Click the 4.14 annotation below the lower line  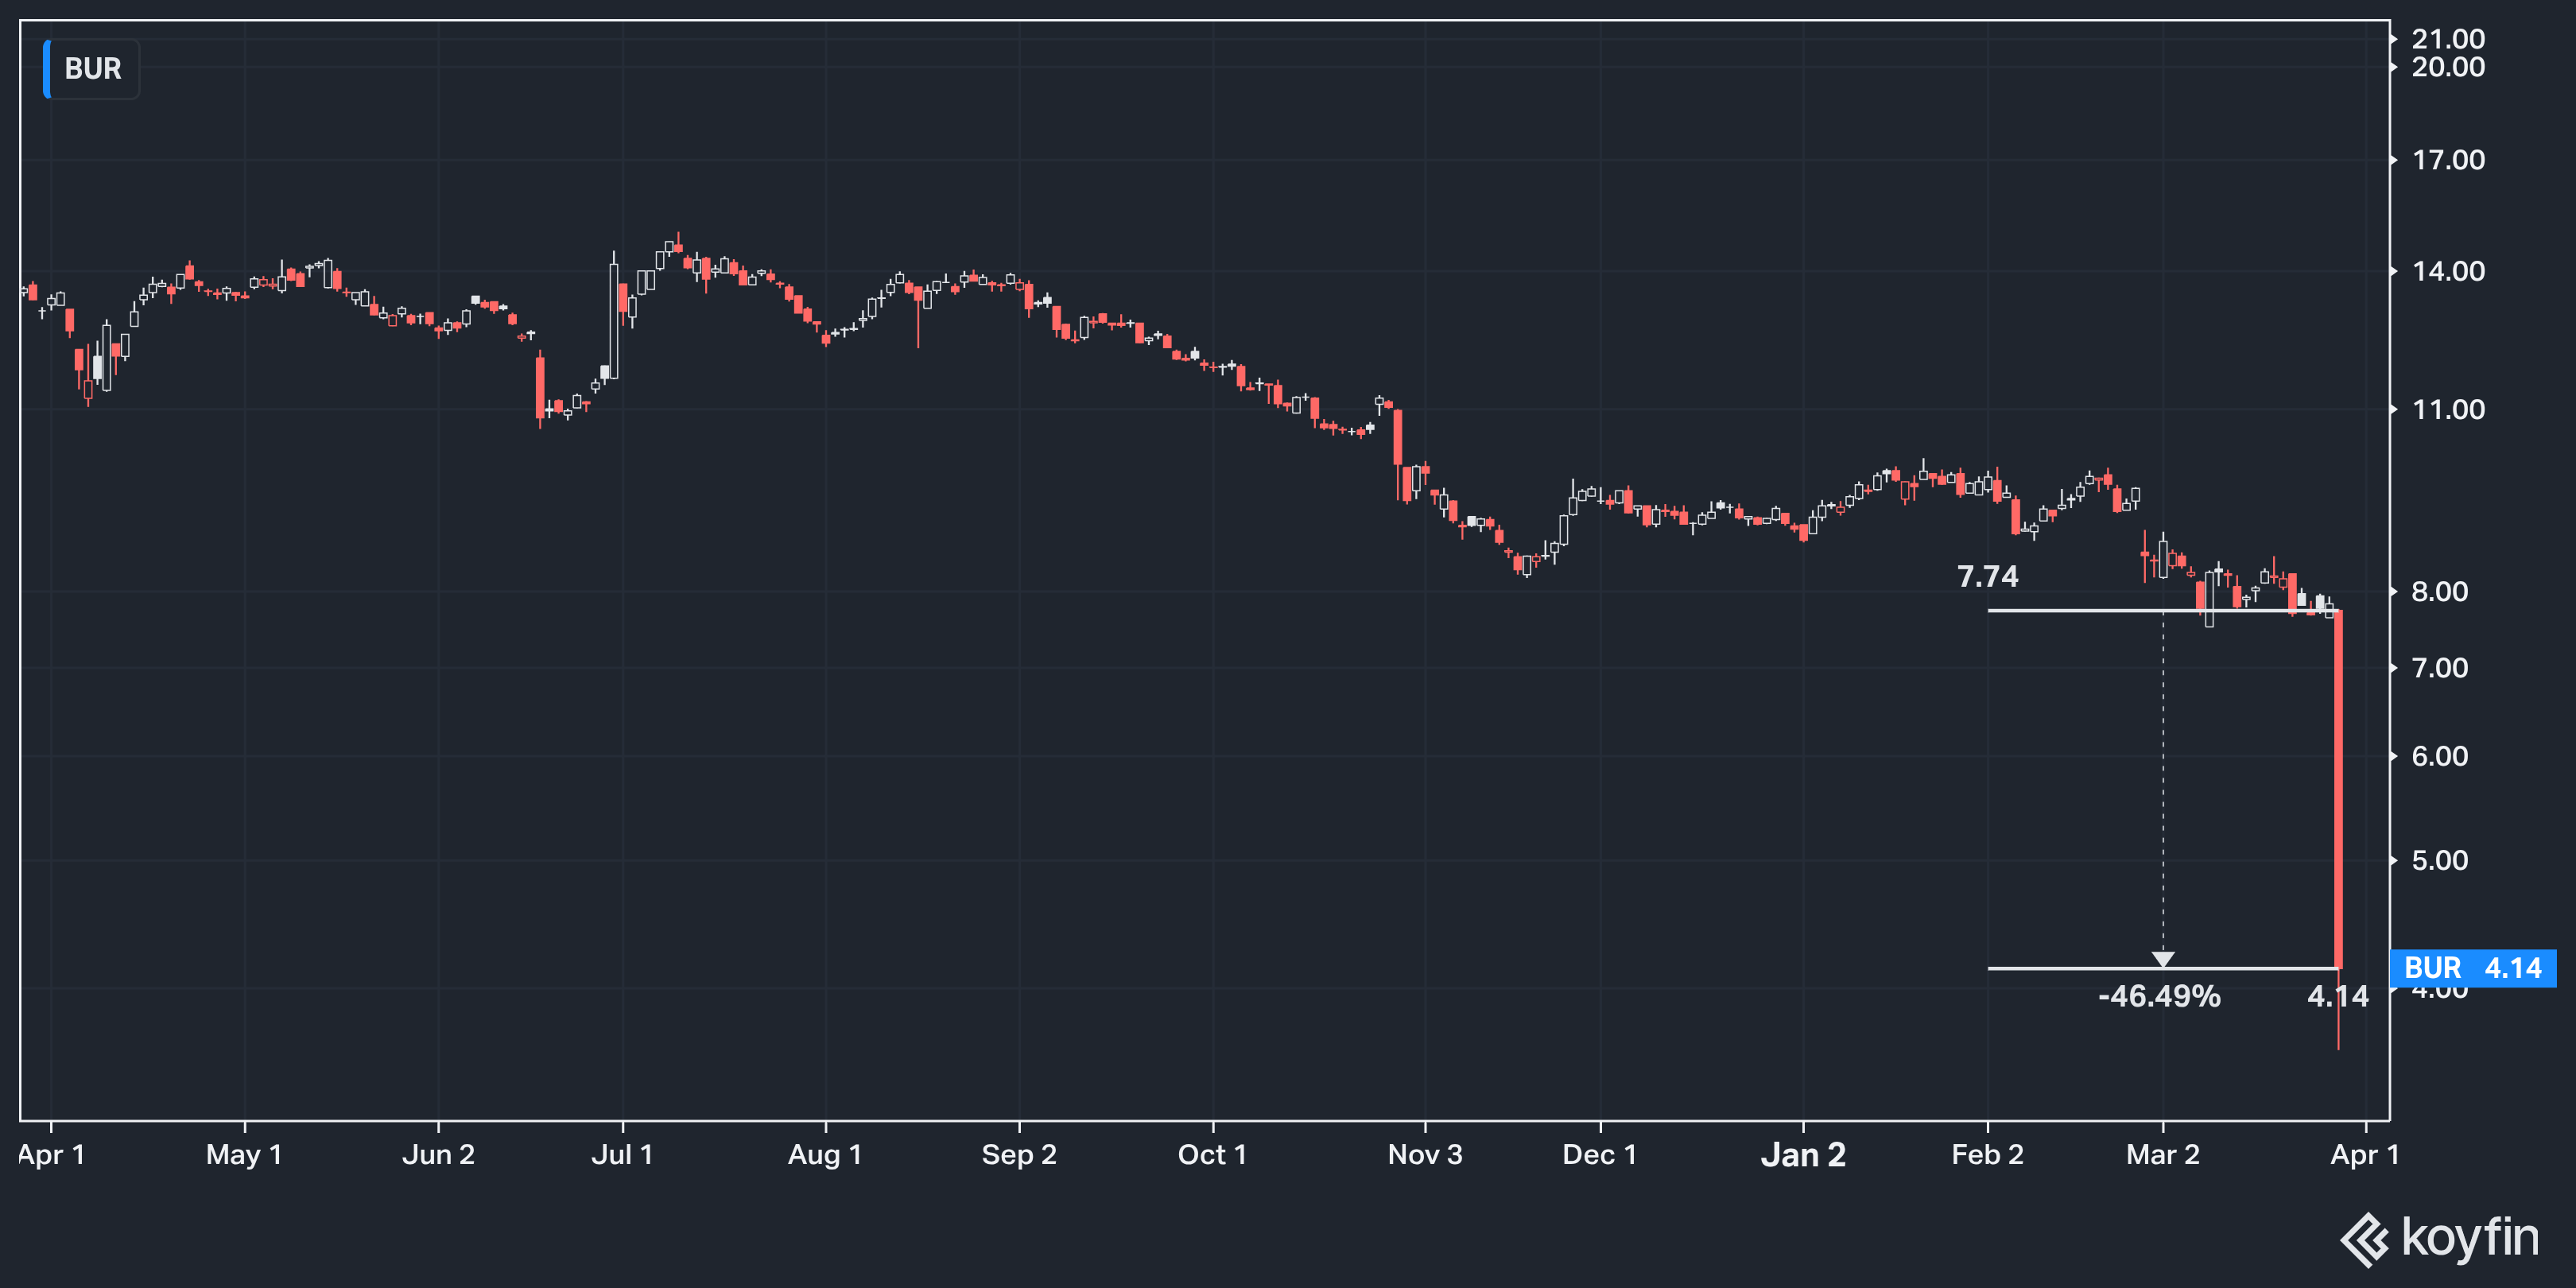pyautogui.click(x=2337, y=996)
